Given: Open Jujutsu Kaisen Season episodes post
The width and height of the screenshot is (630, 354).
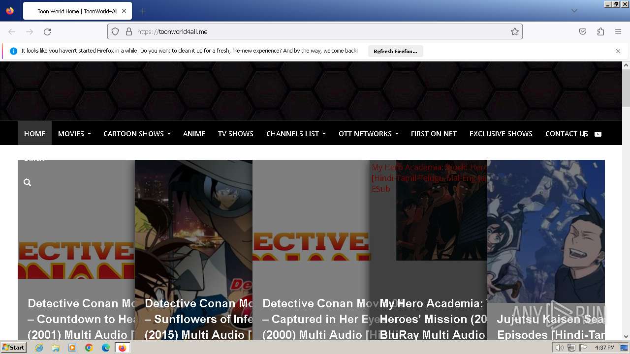Looking at the screenshot, I should [551, 327].
